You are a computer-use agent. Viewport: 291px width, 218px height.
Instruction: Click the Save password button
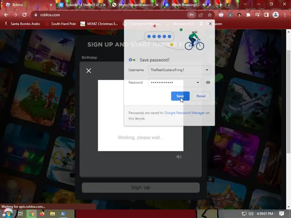click(180, 96)
